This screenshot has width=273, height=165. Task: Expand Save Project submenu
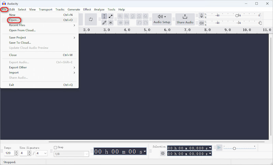coord(40,37)
